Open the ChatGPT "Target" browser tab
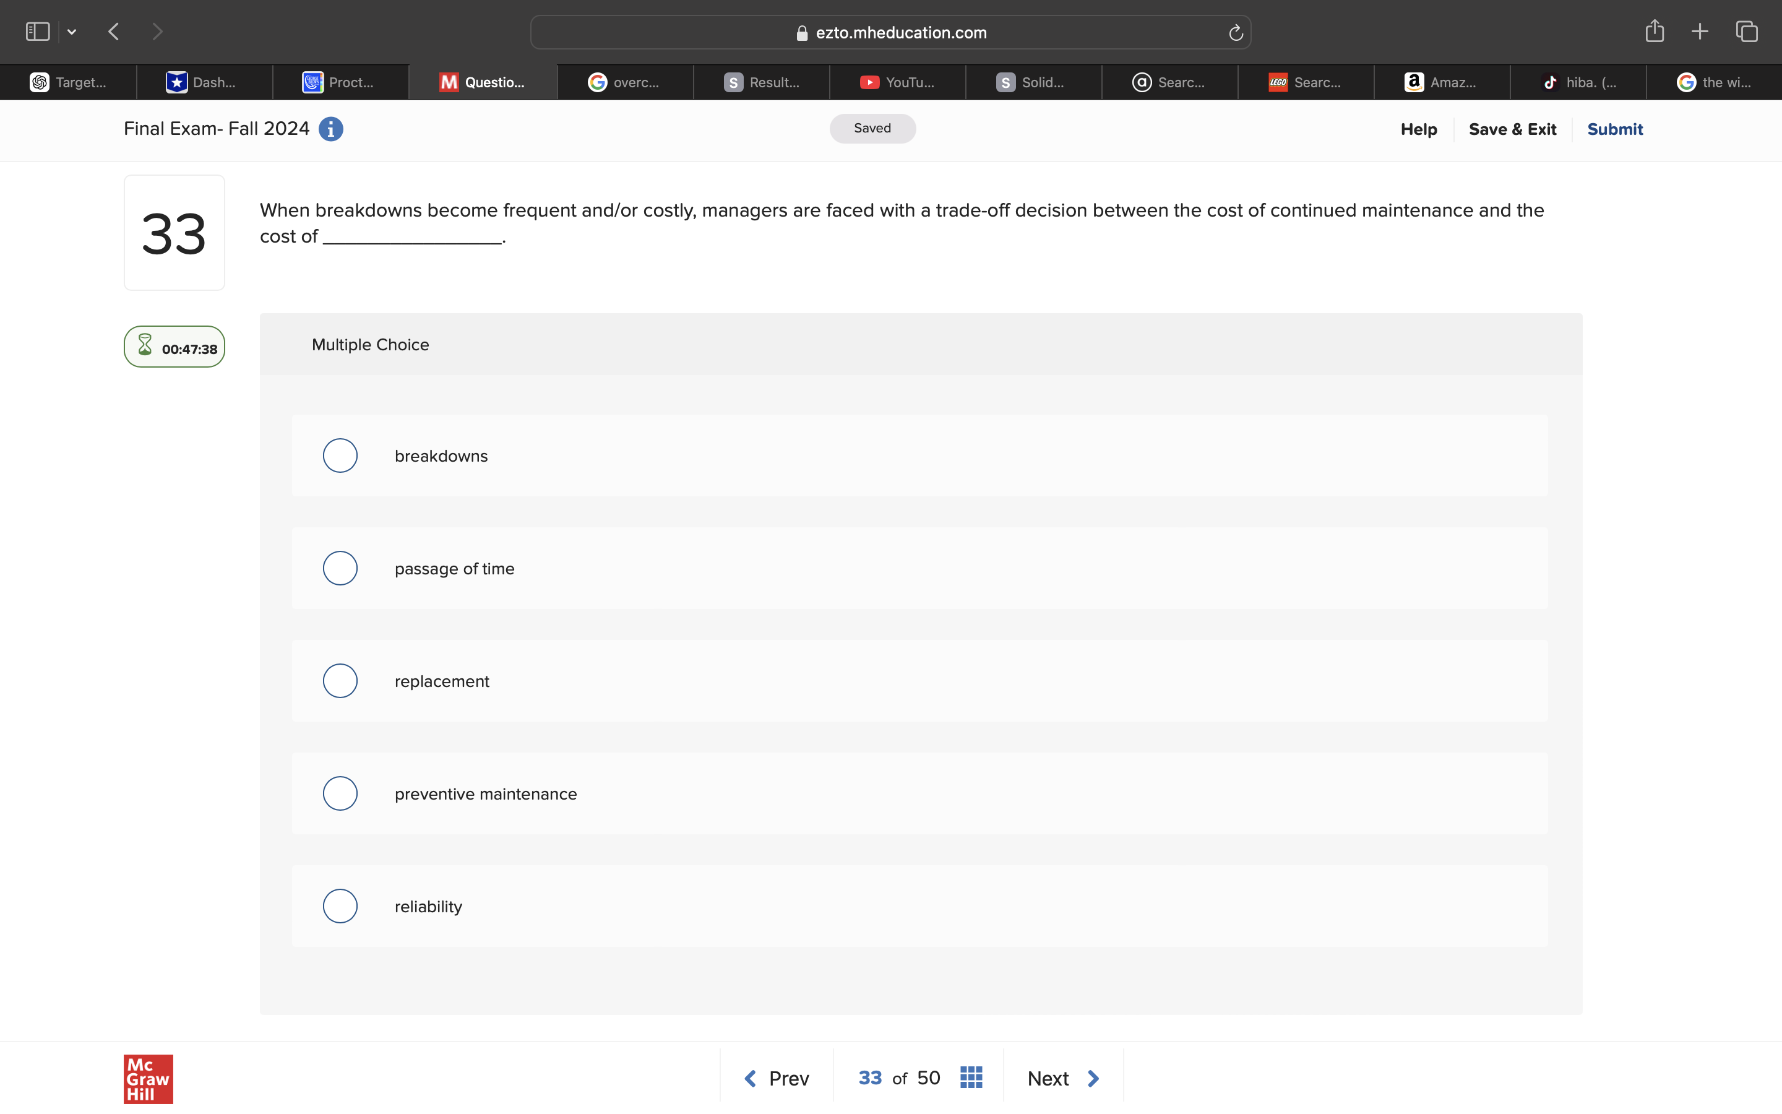 70,82
